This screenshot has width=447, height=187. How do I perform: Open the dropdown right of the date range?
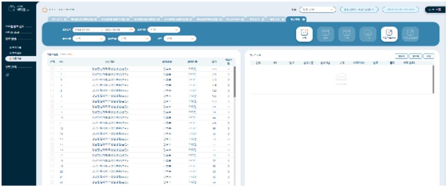coord(164,30)
